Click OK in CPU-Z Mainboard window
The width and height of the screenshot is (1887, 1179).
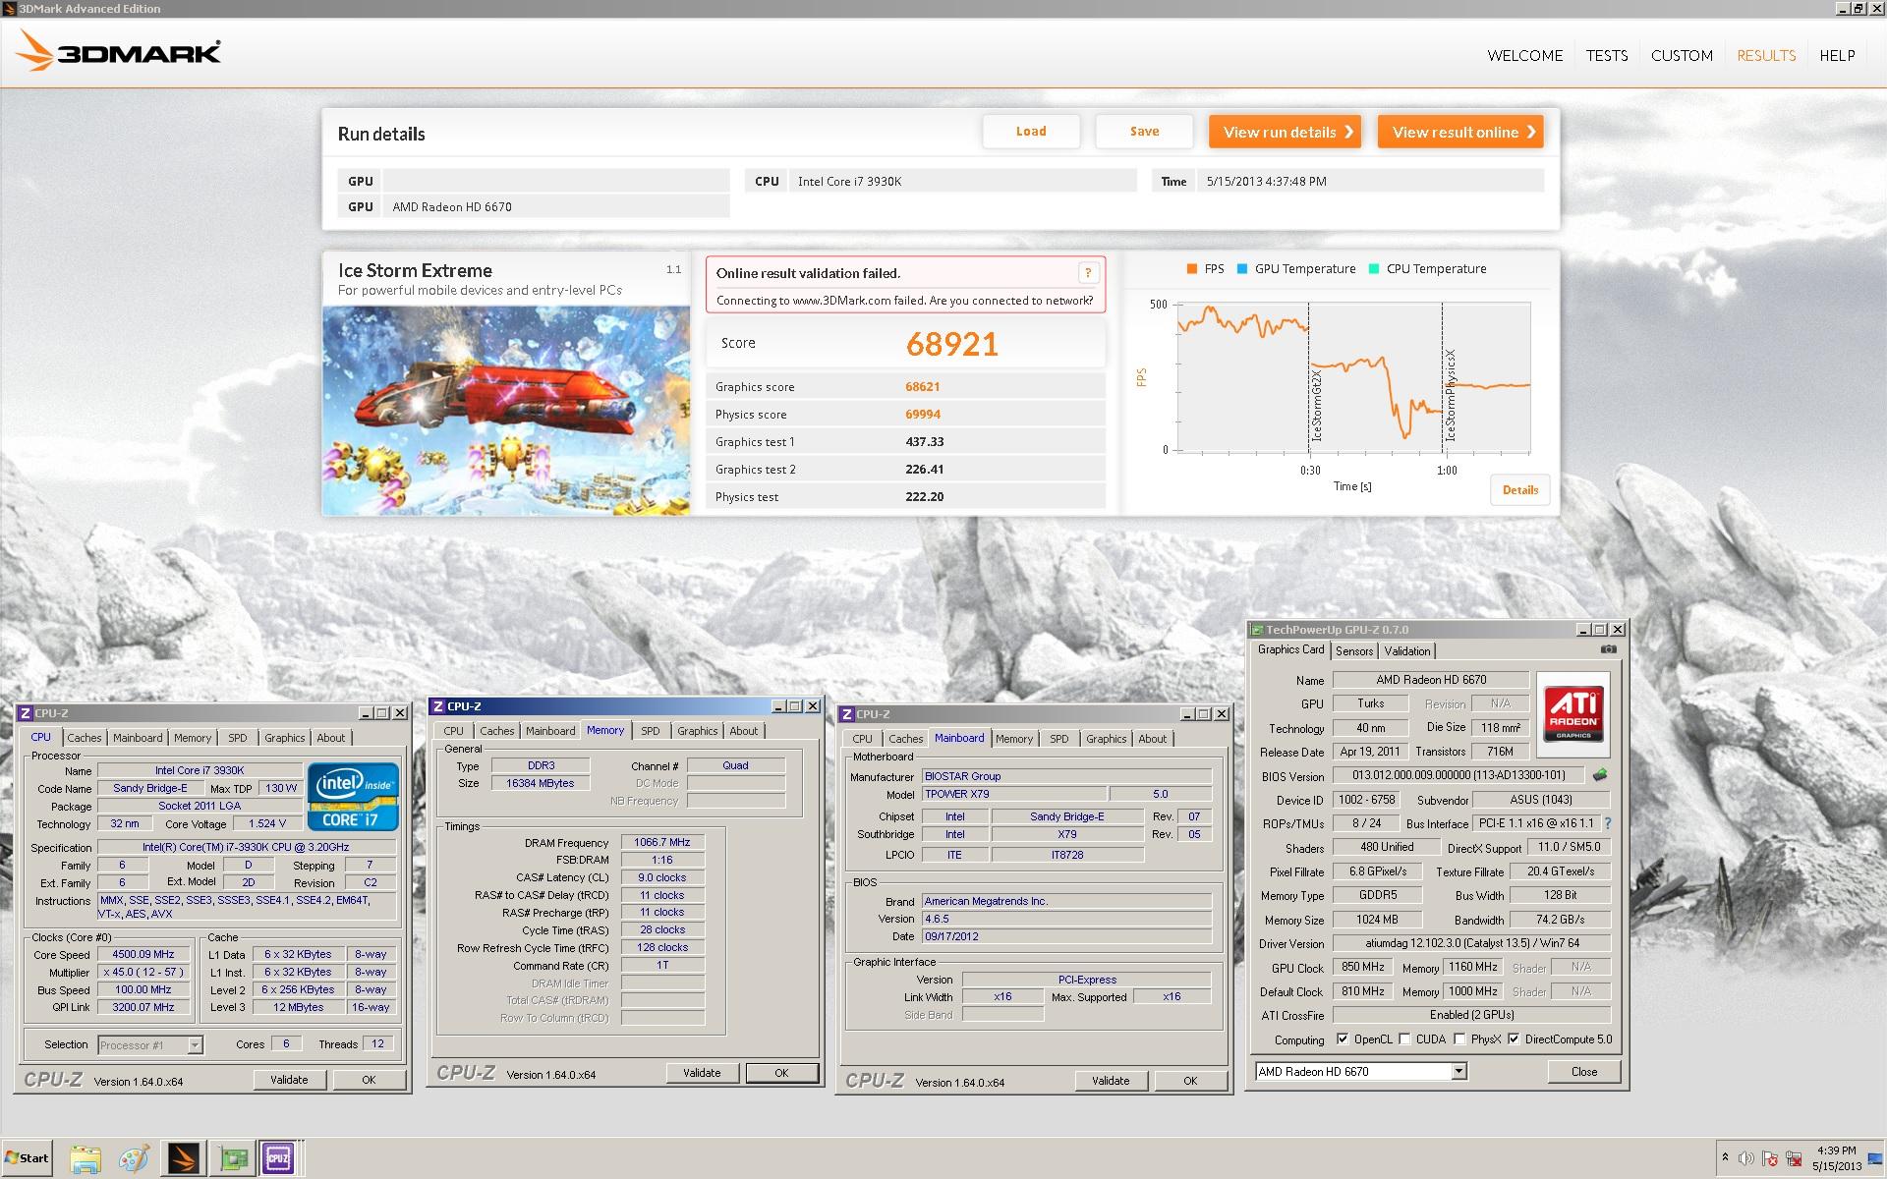pyautogui.click(x=1190, y=1081)
